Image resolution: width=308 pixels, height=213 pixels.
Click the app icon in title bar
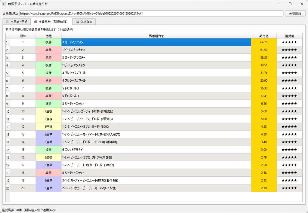click(x=4, y=4)
